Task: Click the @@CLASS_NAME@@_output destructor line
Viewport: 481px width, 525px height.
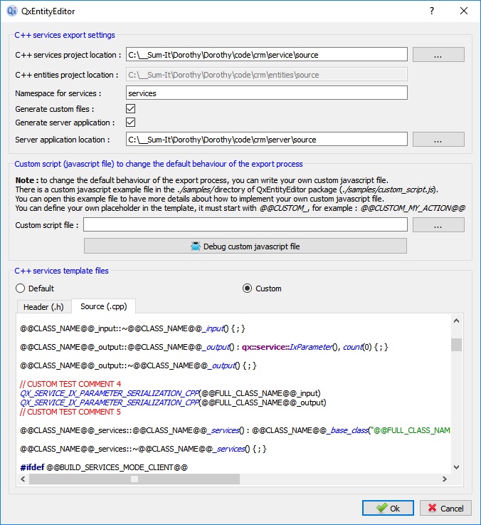Action: 138,365
